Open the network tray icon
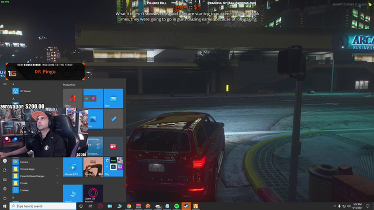This screenshot has height=210, width=374. [x=344, y=206]
